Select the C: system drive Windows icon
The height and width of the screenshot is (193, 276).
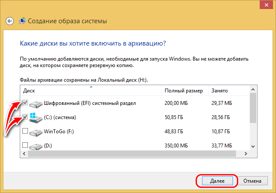tap(36, 118)
